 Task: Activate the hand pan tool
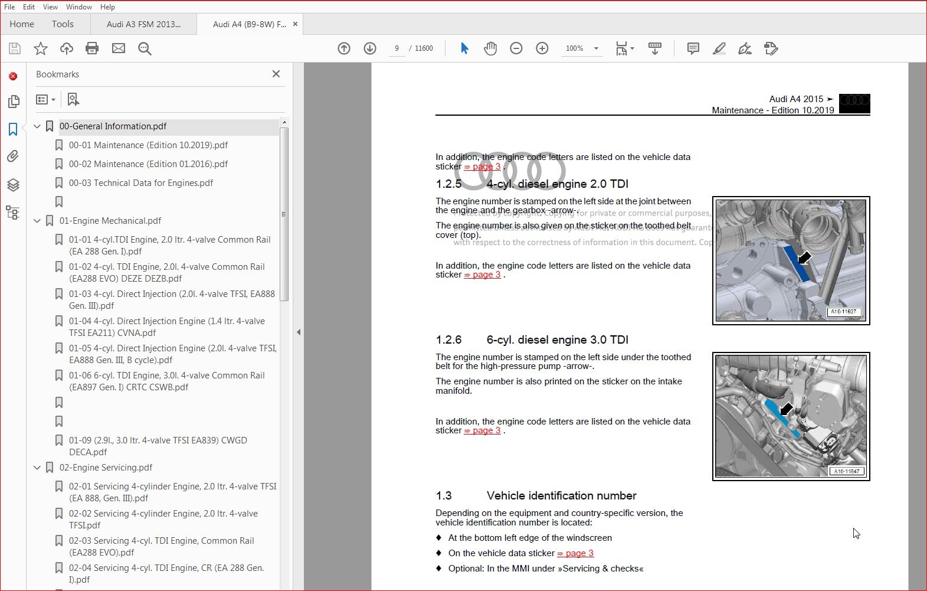coord(490,48)
